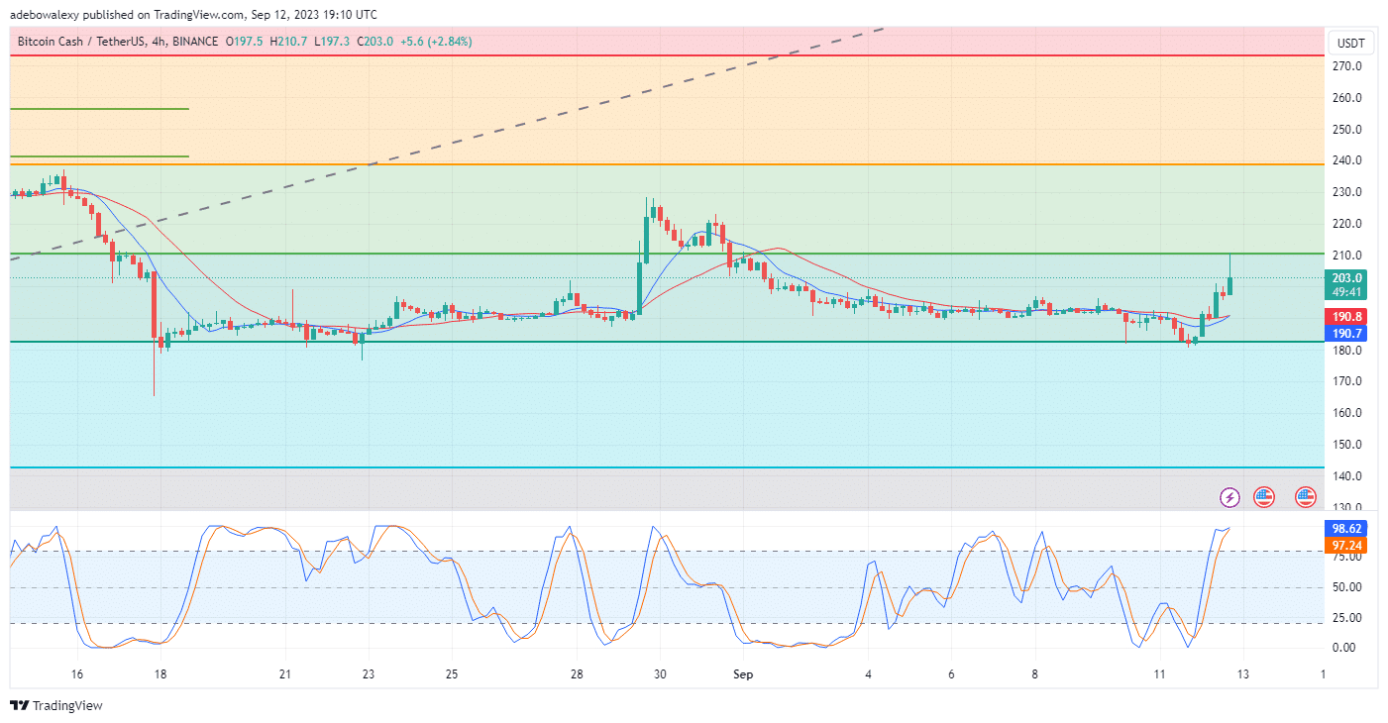Viewport: 1388px width, 723px height.
Task: Click the 13 date label on time axis
Action: pyautogui.click(x=1242, y=674)
